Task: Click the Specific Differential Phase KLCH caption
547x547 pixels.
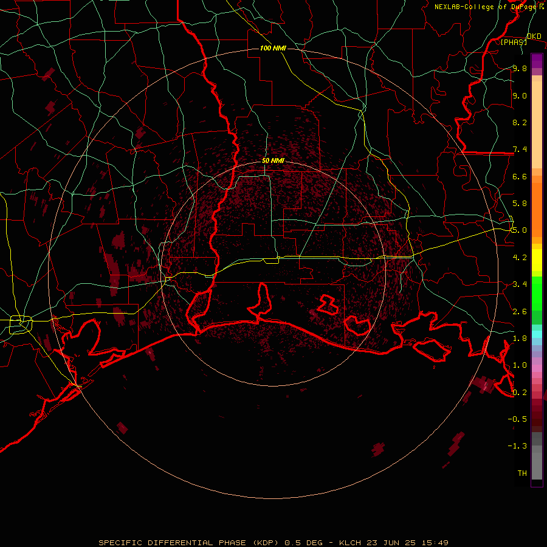Action: coord(273,543)
